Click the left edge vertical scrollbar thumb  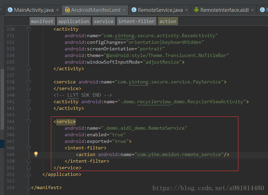(x=2, y=99)
